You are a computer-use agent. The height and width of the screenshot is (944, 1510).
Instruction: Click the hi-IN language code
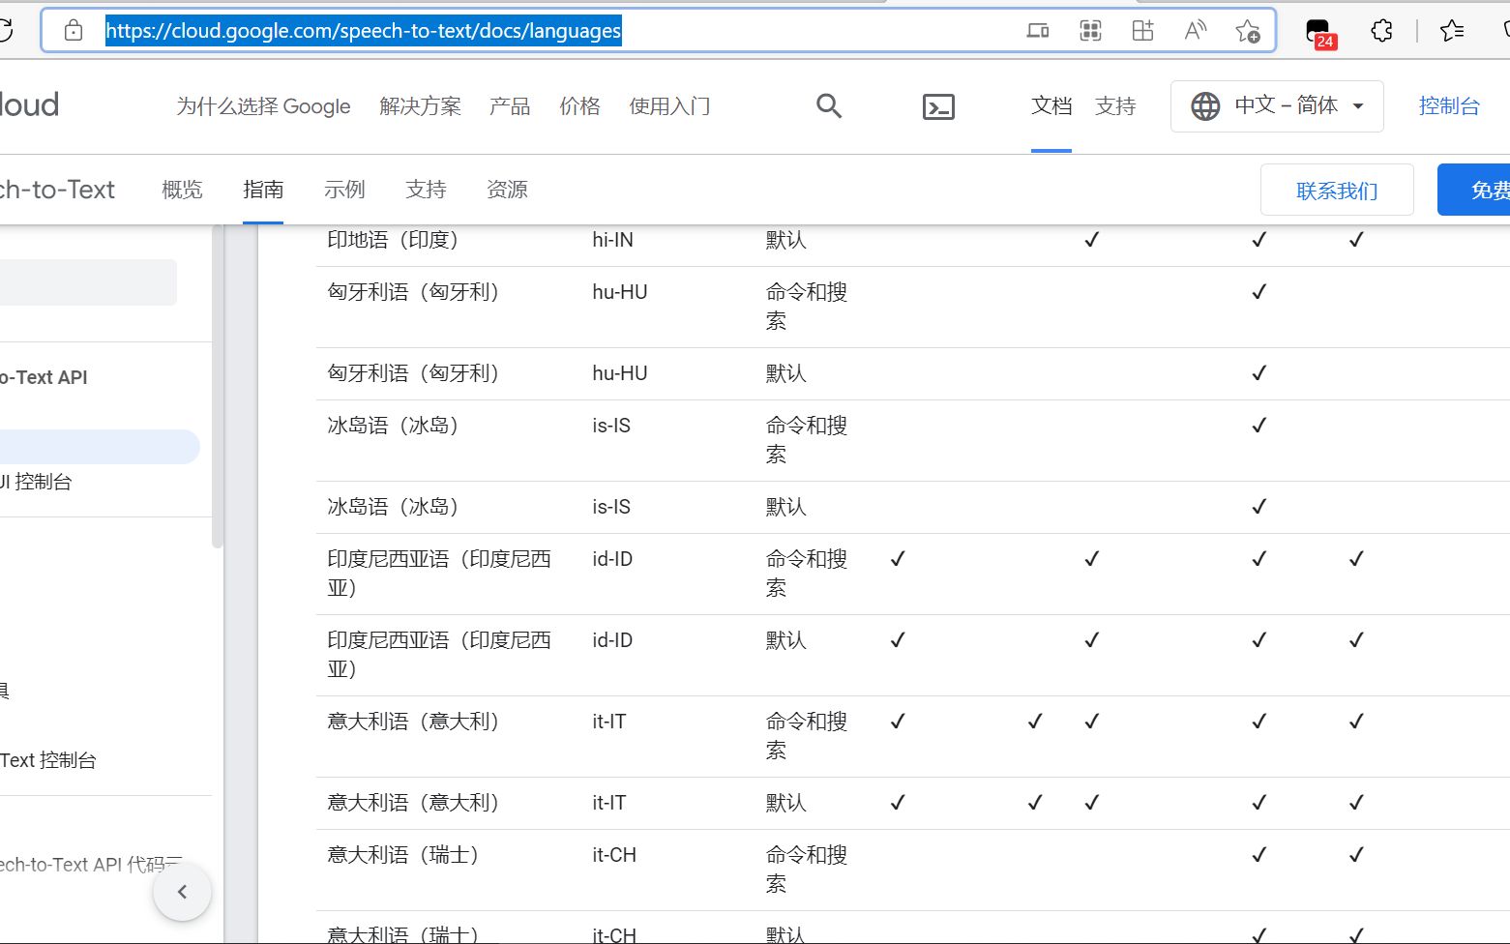tap(613, 240)
